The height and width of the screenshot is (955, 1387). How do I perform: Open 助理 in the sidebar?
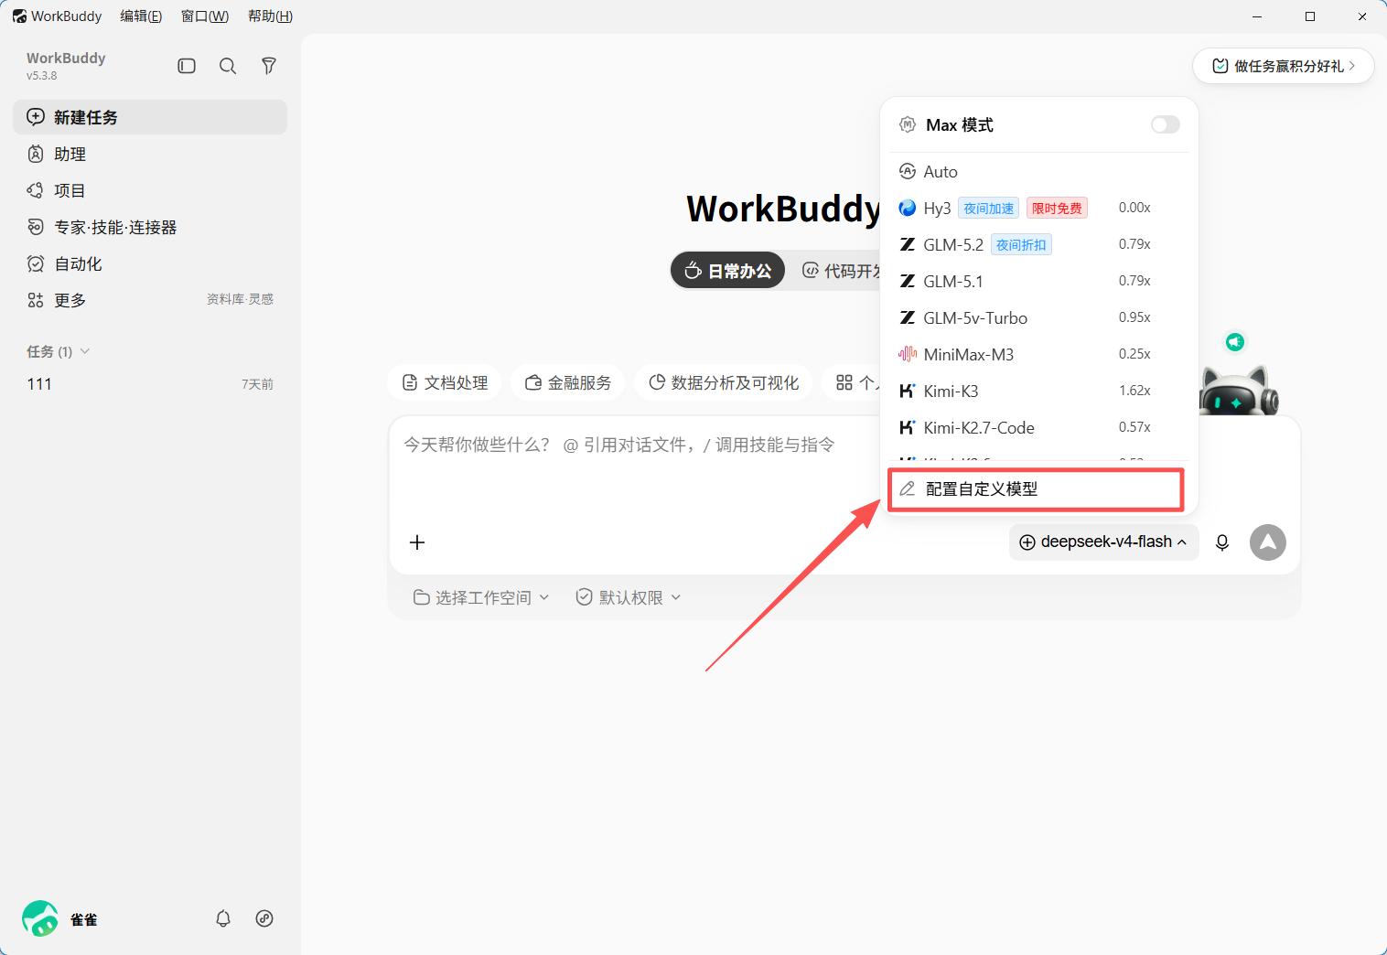[x=150, y=154]
